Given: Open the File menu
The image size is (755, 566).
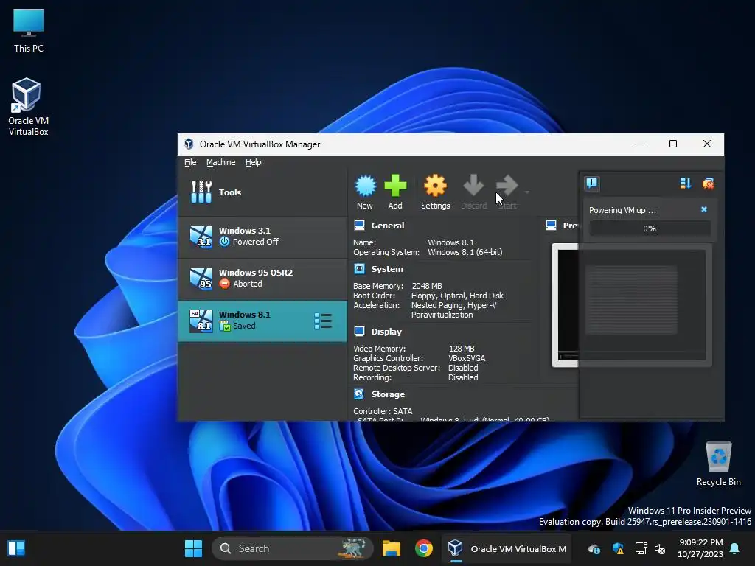Looking at the screenshot, I should [x=190, y=162].
